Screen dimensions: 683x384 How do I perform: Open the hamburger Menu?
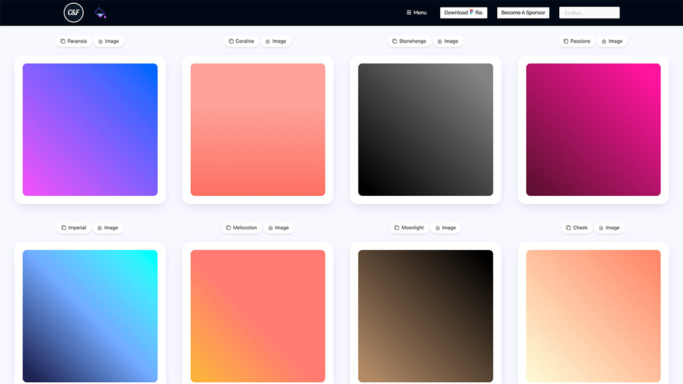[416, 13]
